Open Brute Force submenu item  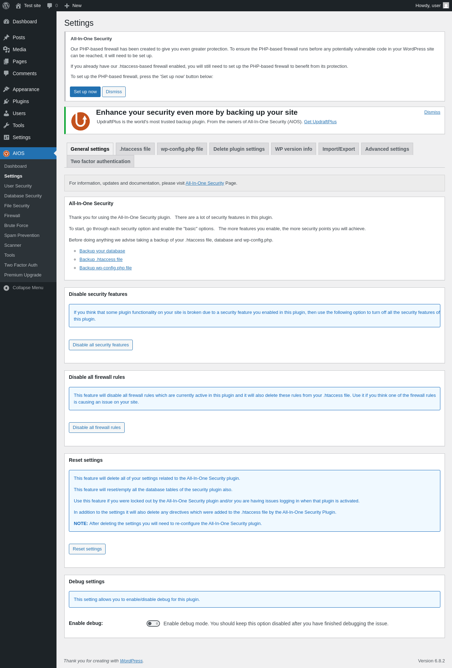(x=28, y=226)
